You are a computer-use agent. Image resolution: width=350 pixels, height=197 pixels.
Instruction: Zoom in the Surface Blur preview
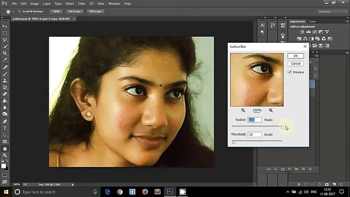click(x=271, y=111)
